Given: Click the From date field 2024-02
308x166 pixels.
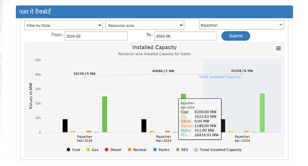Looking at the screenshot, I should pyautogui.click(x=96, y=36).
